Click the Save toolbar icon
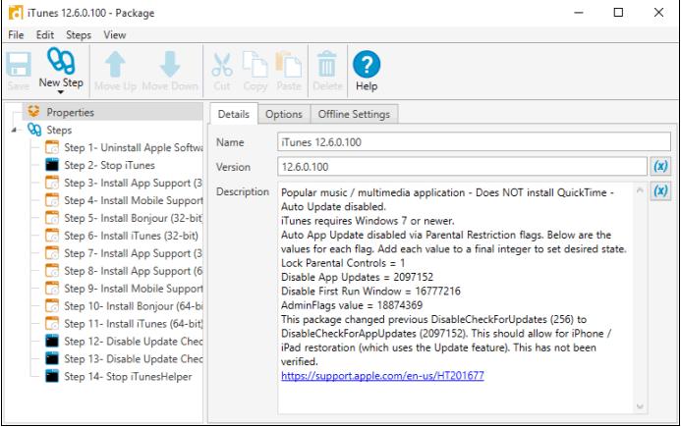The image size is (681, 427). point(19,65)
